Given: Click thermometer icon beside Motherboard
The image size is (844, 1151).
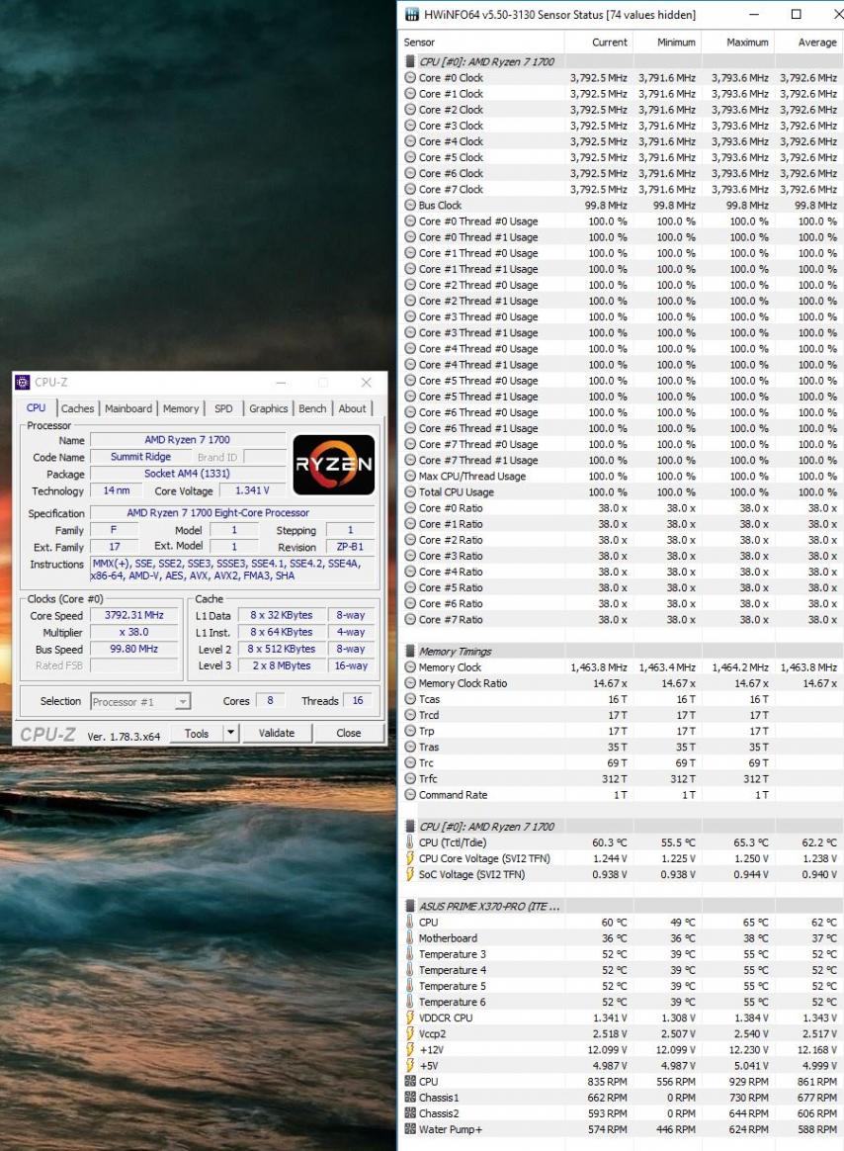Looking at the screenshot, I should tap(410, 938).
